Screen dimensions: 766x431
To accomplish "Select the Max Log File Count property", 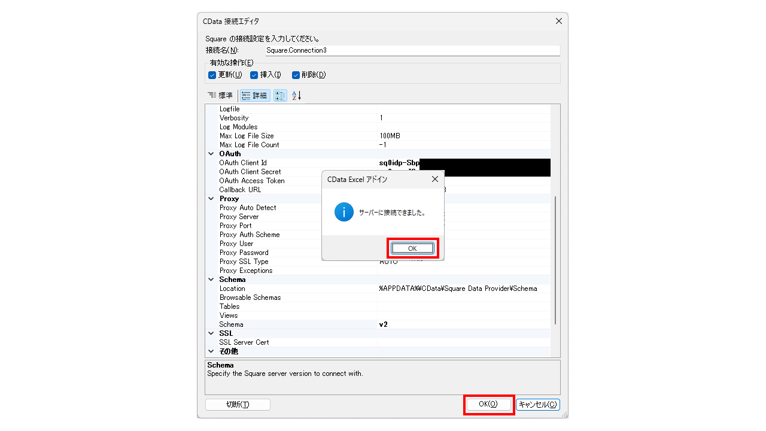I will [249, 145].
